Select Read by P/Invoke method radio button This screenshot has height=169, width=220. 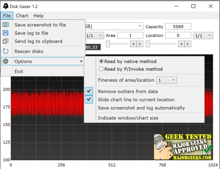click(x=101, y=69)
